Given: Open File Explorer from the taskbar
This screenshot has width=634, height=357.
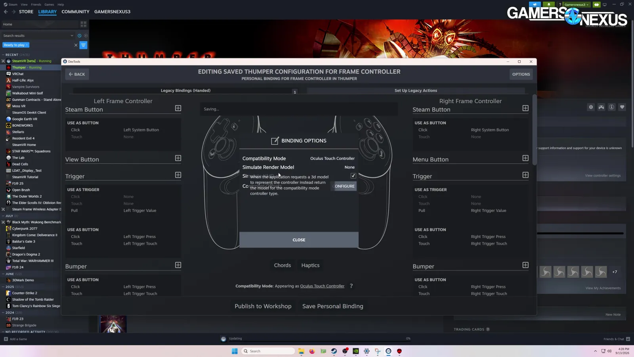Looking at the screenshot, I should click(x=301, y=351).
